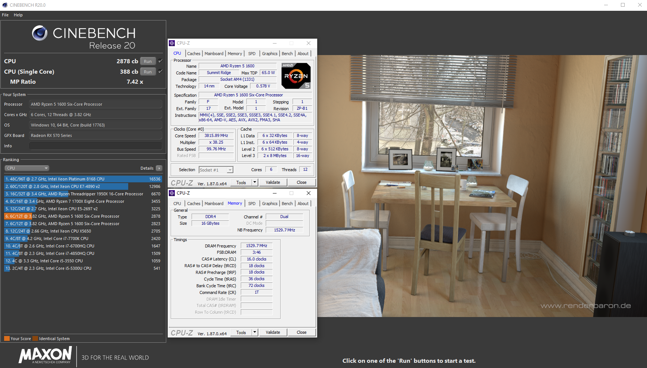The height and width of the screenshot is (368, 647).
Task: Click the empty Info input field
Action: (96, 146)
